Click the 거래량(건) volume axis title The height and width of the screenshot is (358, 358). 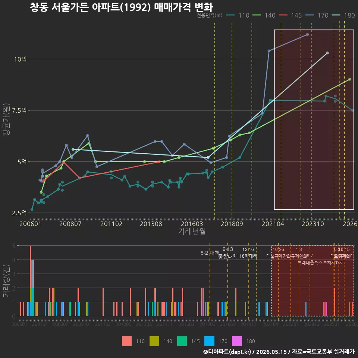tap(6, 281)
